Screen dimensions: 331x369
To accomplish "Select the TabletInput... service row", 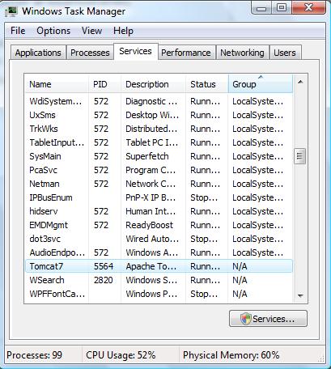I will click(159, 142).
